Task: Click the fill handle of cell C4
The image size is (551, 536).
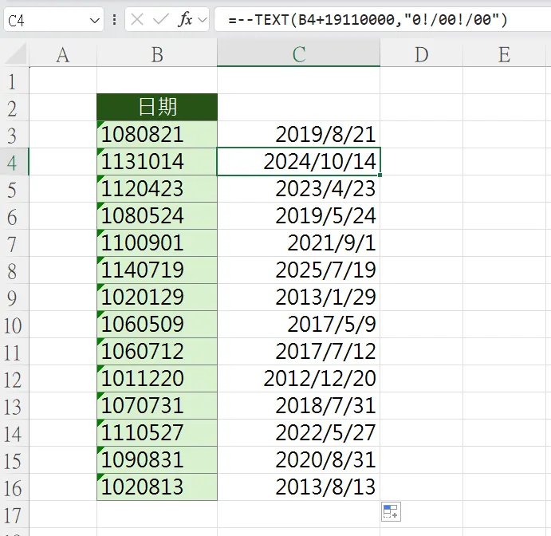Action: click(380, 175)
